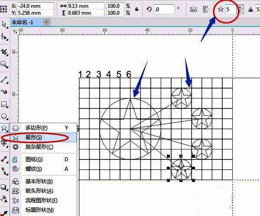
Task: Click the Text tool in toolbox
Action: [4, 144]
